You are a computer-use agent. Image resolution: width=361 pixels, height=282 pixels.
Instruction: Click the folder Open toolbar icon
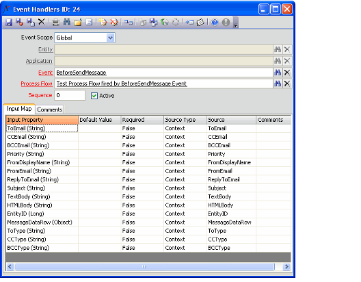tap(78, 23)
